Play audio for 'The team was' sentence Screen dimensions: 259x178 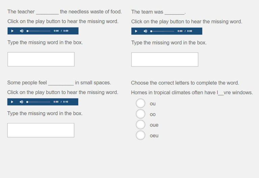(x=136, y=31)
